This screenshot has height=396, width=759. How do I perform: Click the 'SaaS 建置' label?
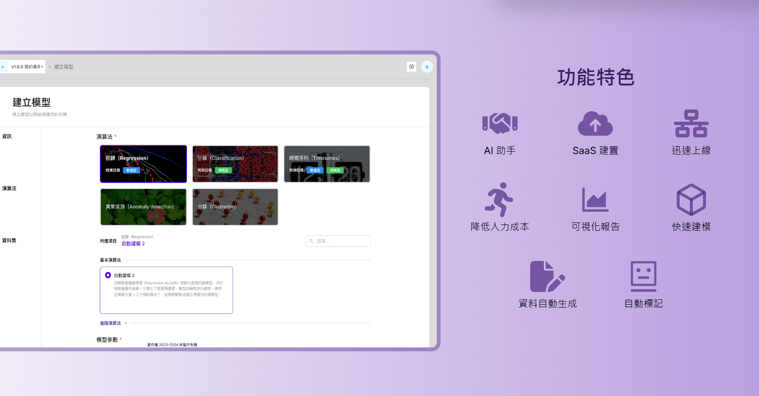tap(595, 151)
